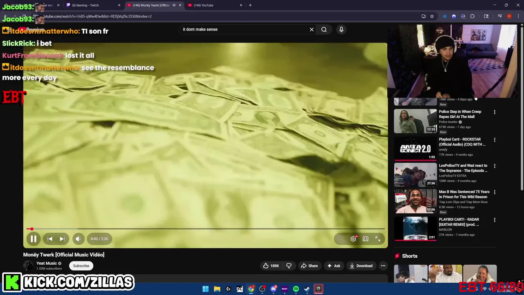The width and height of the screenshot is (524, 295).
Task: Open Spotify from the taskbar
Action: (x=296, y=289)
